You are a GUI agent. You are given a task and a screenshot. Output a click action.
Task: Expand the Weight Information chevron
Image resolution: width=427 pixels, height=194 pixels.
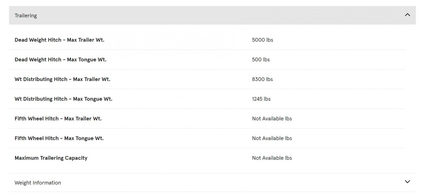pyautogui.click(x=407, y=182)
